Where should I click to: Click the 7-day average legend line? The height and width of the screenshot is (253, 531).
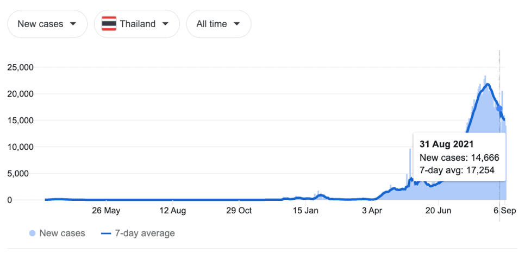(x=106, y=233)
